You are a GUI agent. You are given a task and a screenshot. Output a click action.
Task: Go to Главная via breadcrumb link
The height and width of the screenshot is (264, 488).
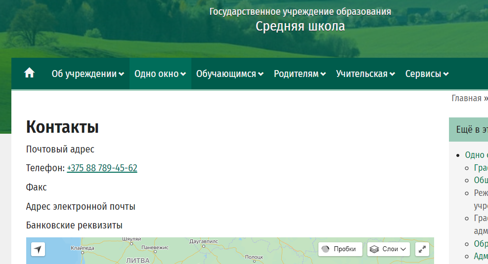(x=466, y=98)
